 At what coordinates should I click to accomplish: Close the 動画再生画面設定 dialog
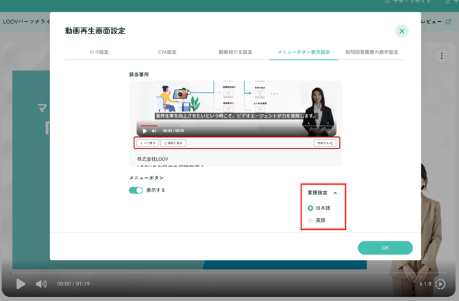401,31
